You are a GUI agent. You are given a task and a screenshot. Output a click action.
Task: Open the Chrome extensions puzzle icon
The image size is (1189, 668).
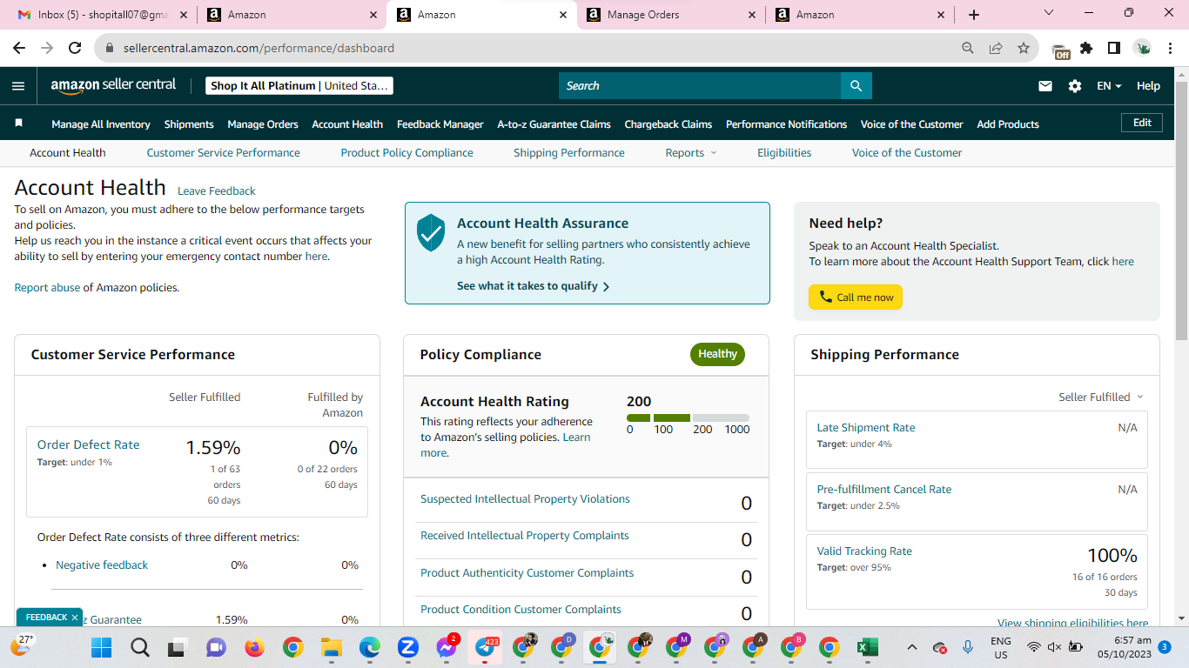(x=1086, y=49)
